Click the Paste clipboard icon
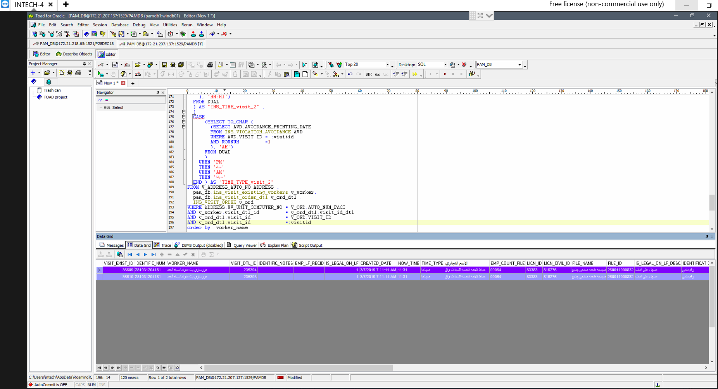 (287, 74)
